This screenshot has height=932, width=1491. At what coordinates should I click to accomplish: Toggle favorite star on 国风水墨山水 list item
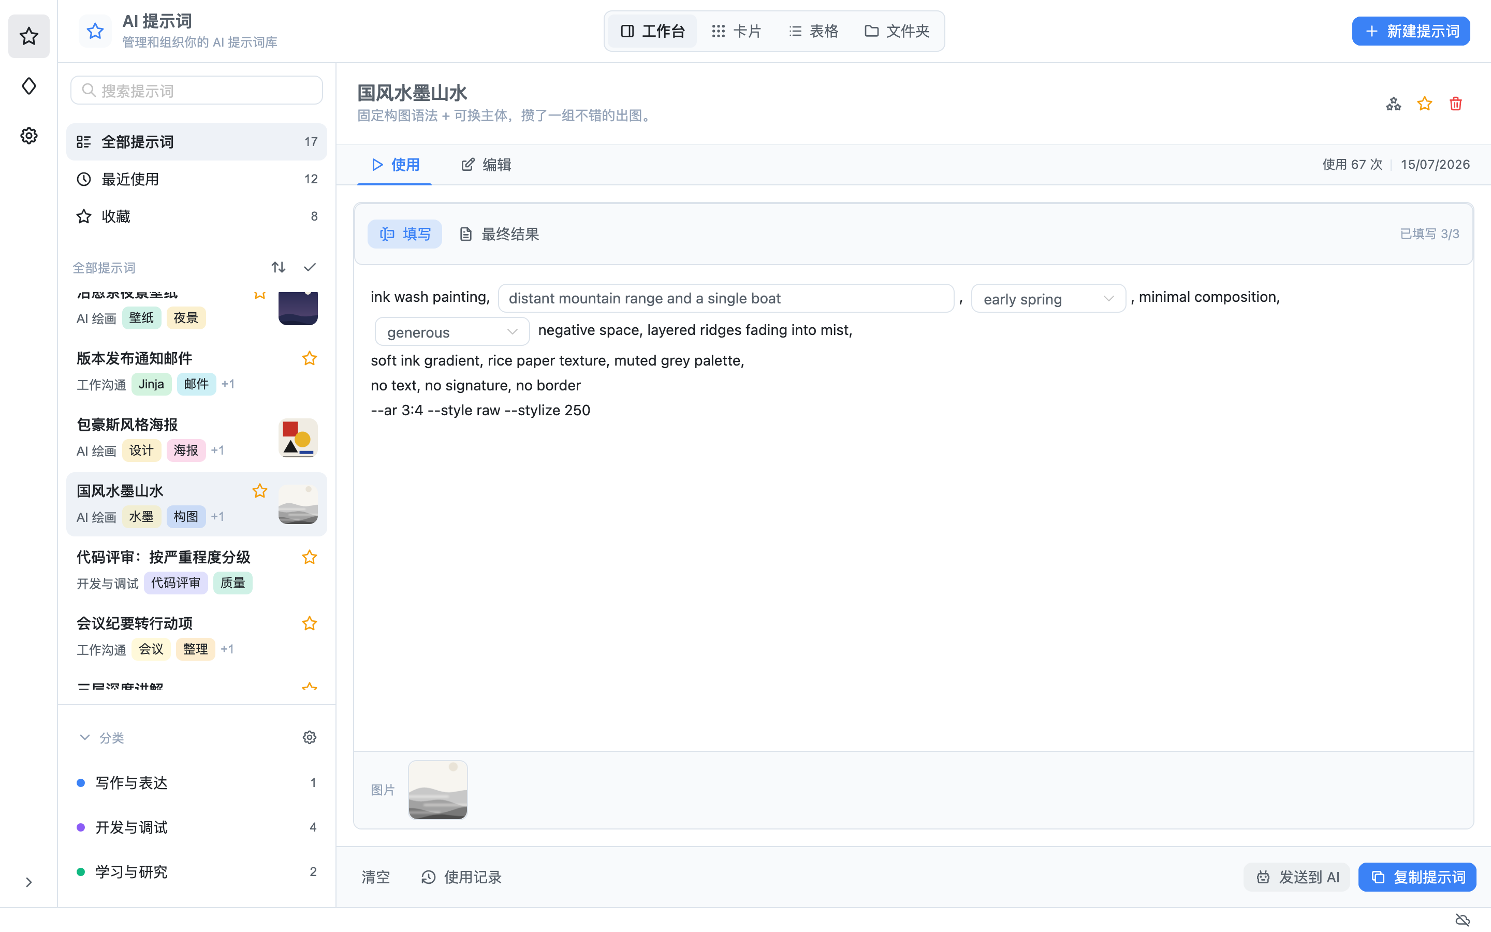pos(260,491)
